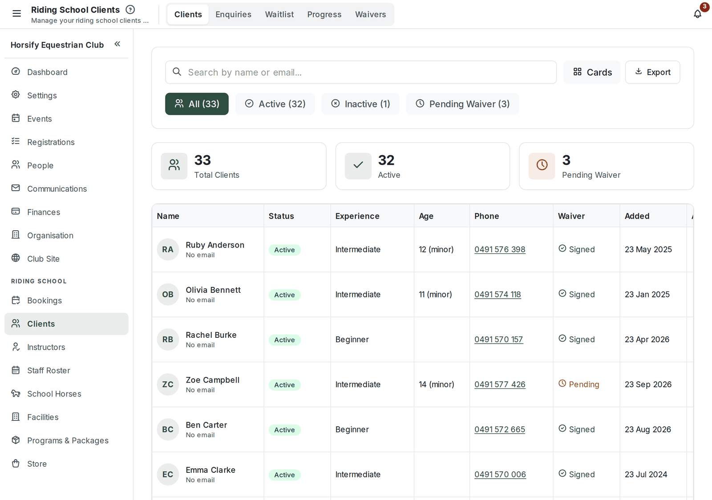The height and width of the screenshot is (500, 712).
Task: Call Ruby Anderson's phone 0491 576 398
Action: 500,249
